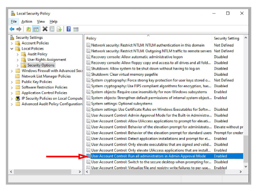Select User Rights Assignment in tree

pos(46,60)
